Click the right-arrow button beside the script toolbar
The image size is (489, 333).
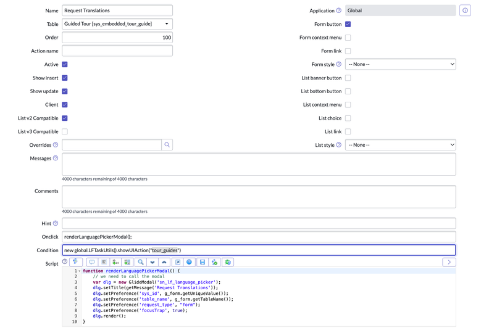click(449, 262)
